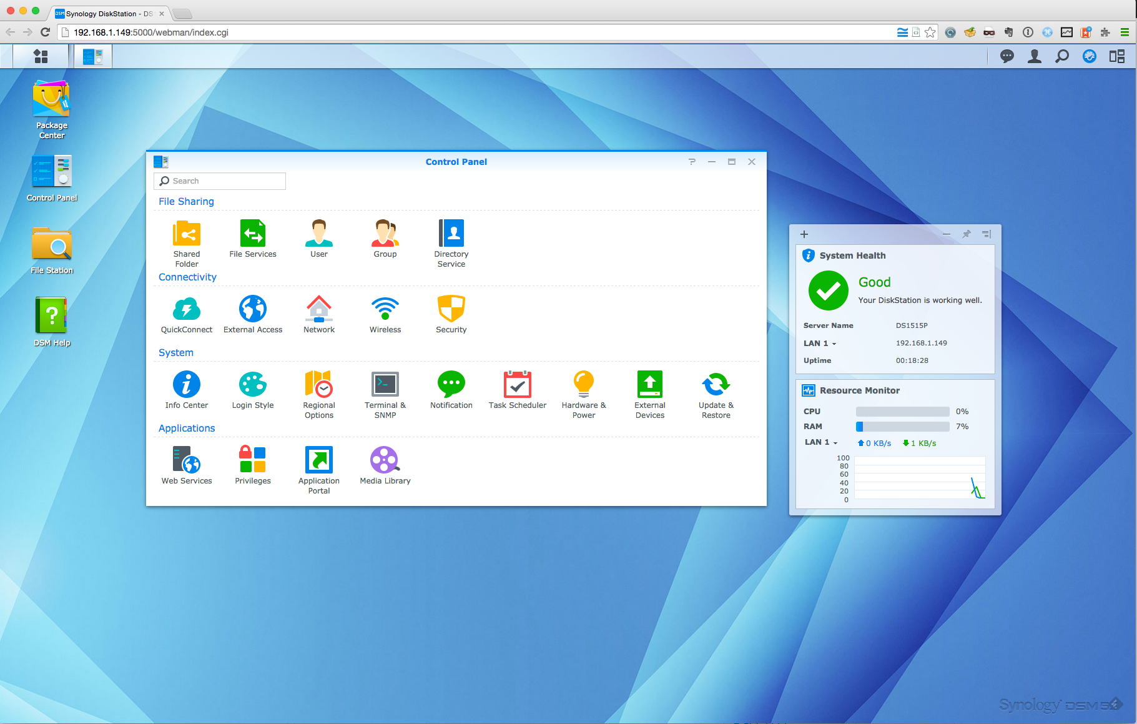The width and height of the screenshot is (1137, 724).
Task: Open Shared Folder settings
Action: (x=187, y=243)
